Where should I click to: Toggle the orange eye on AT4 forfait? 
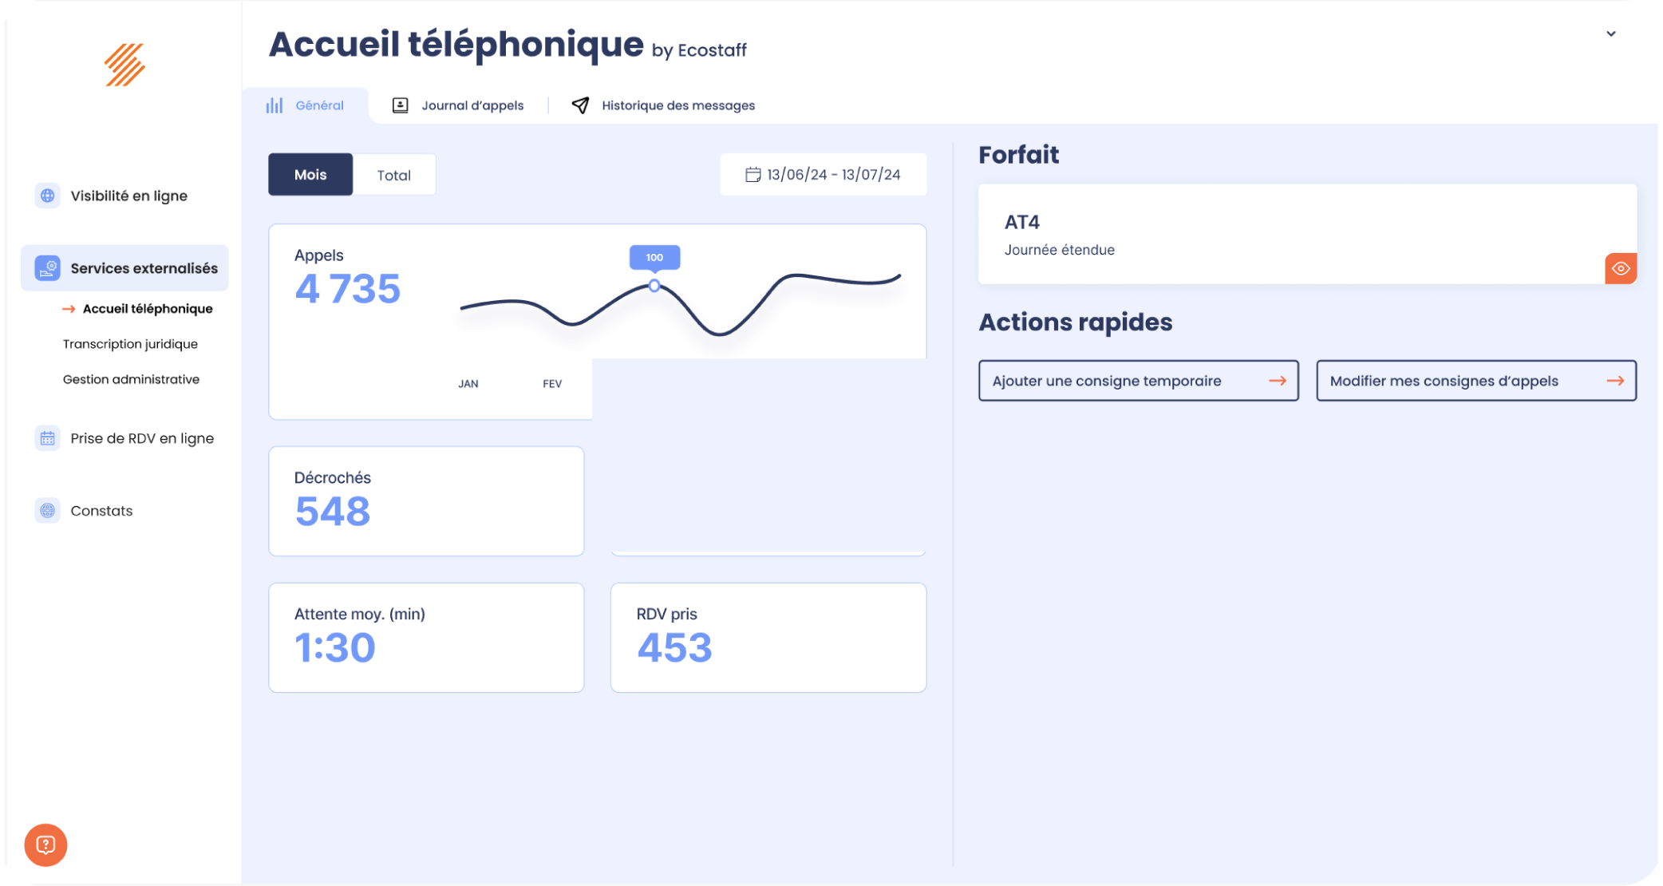(x=1620, y=268)
